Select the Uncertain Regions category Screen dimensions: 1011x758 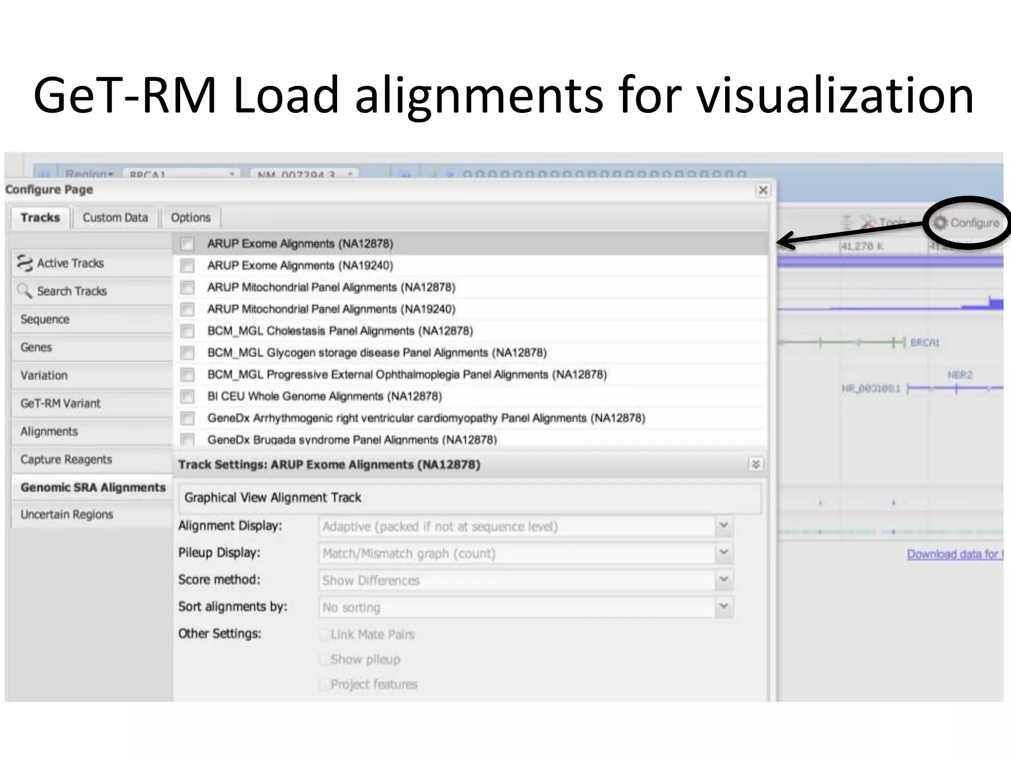pyautogui.click(x=92, y=515)
